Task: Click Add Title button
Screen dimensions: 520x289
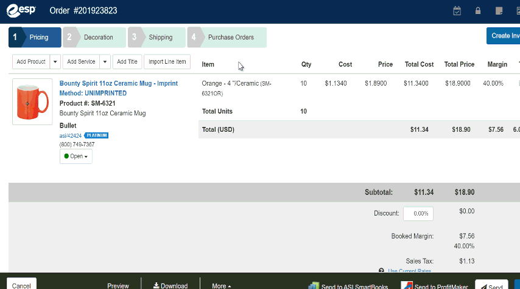Action: click(127, 61)
